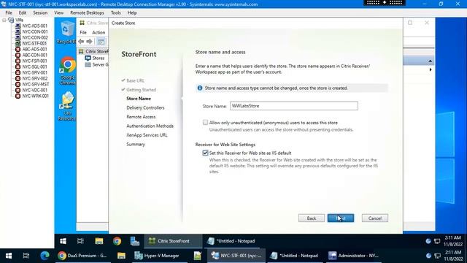
Task: Open Microsoft Edge from host taskbar
Action: click(45, 256)
